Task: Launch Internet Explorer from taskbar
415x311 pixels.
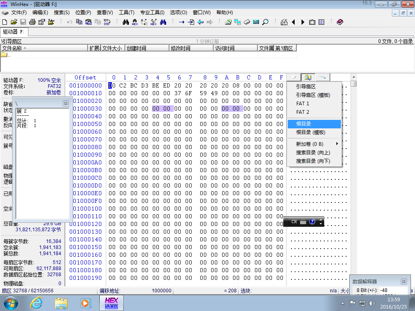Action: point(36,303)
